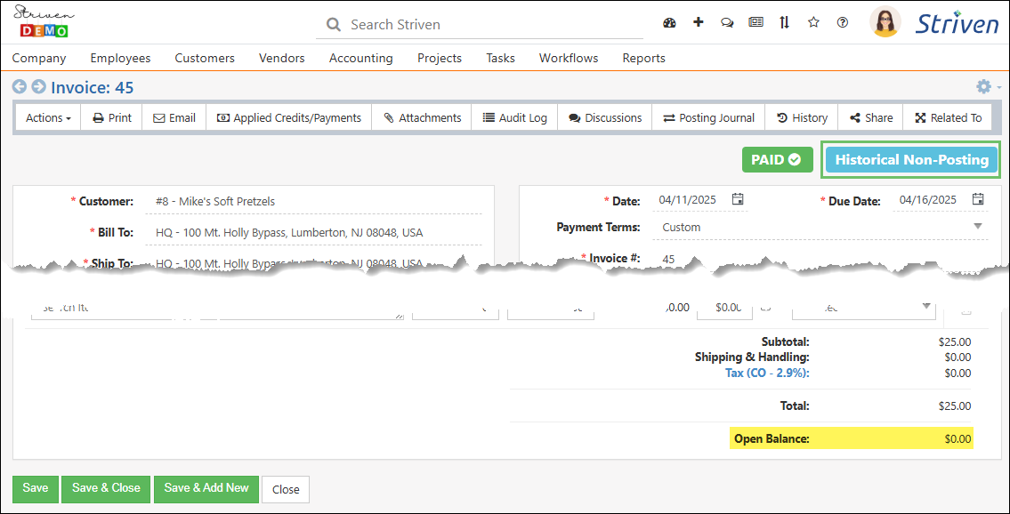This screenshot has width=1010, height=514.
Task: Open the Employees menu
Action: click(120, 58)
